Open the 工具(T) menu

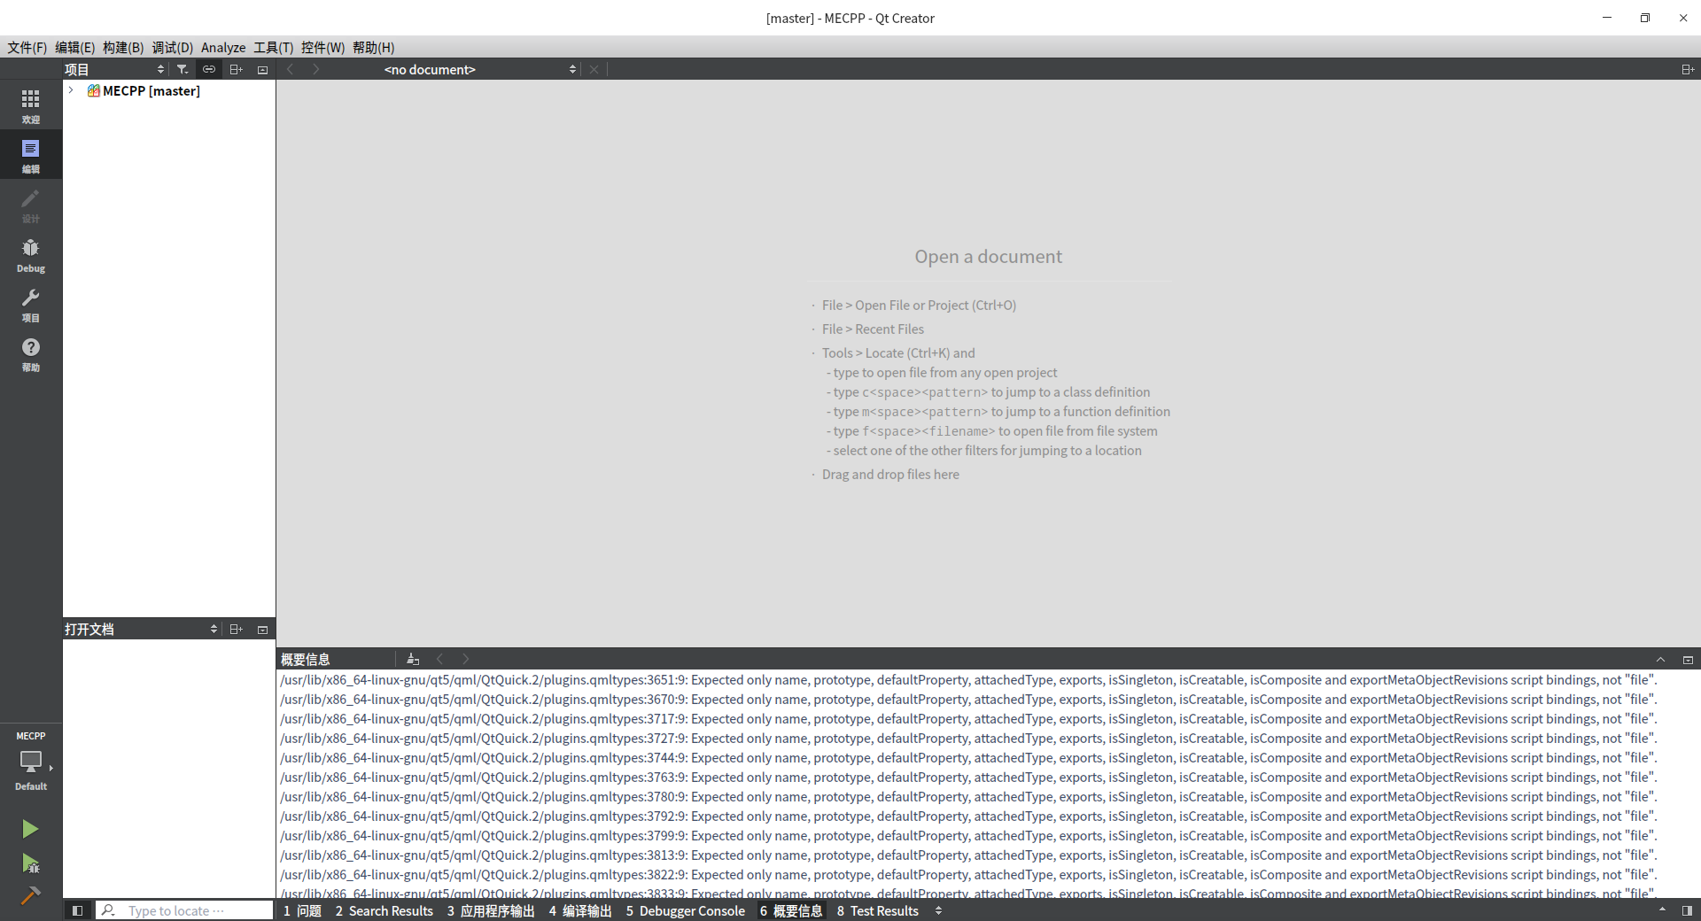tap(274, 47)
